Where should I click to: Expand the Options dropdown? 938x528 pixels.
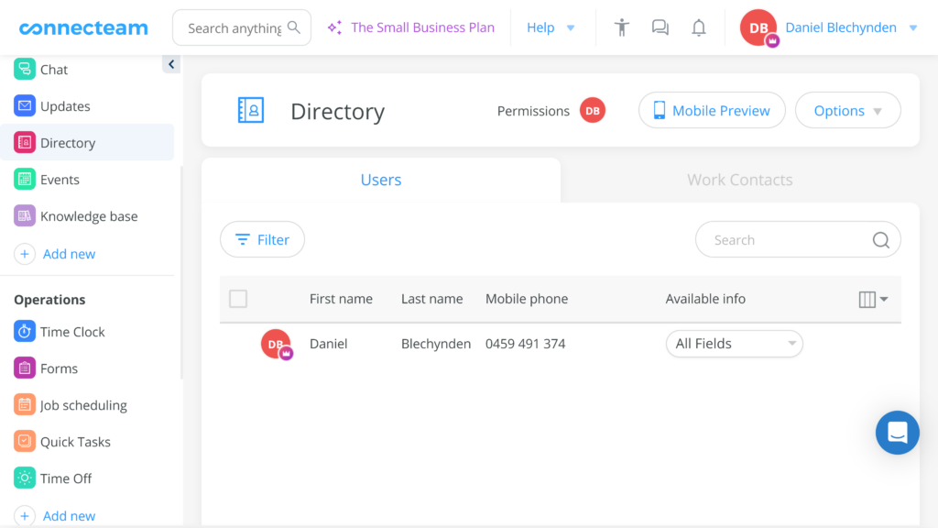(x=847, y=111)
